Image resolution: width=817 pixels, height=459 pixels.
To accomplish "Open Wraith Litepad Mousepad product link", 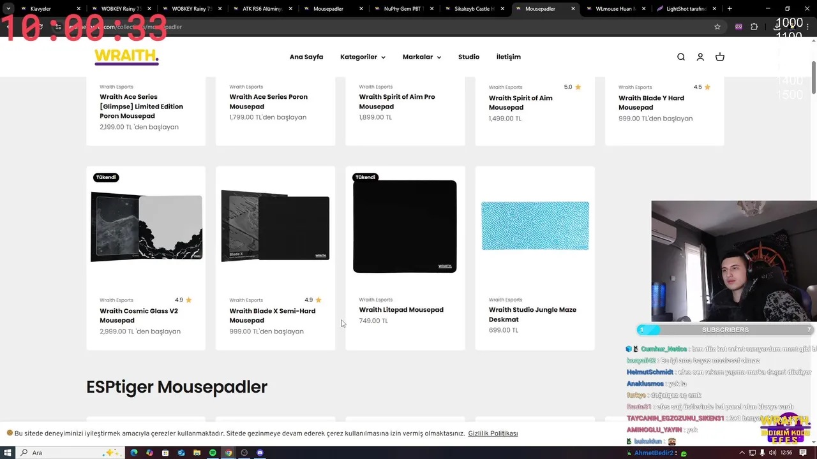I will pos(401,310).
